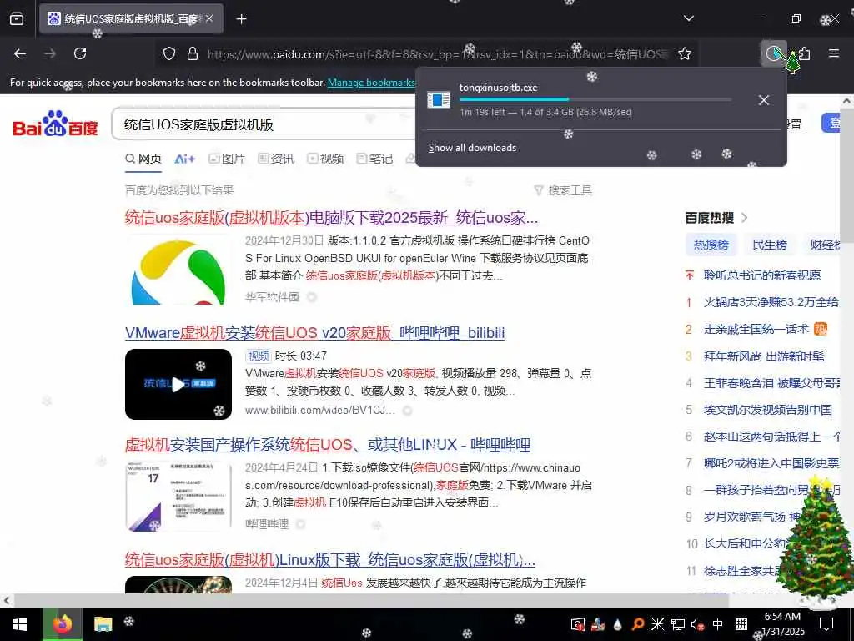Click the colorful logo thumbnail of first result
Image resolution: width=854 pixels, height=641 pixels.
pos(178,270)
